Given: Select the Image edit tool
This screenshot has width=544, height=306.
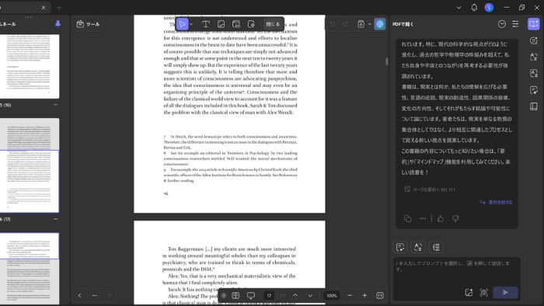Looking at the screenshot, I should [221, 24].
